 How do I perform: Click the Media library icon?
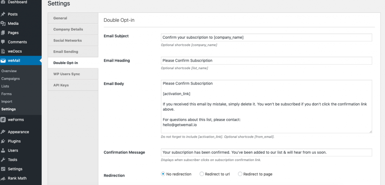click(x=3, y=24)
